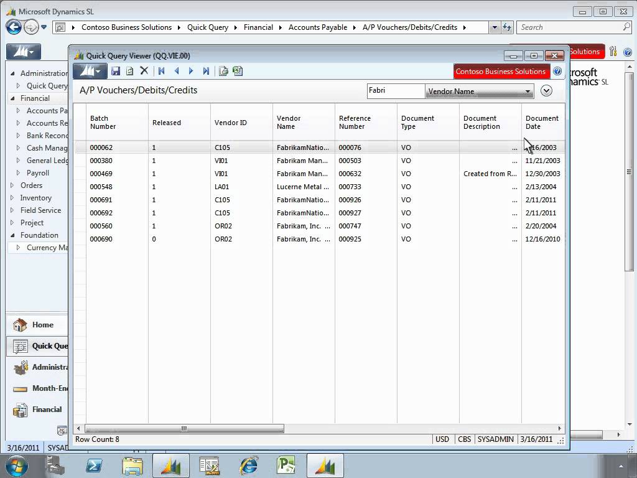Click Document Description column header
This screenshot has height=478, width=637.
[490, 123]
